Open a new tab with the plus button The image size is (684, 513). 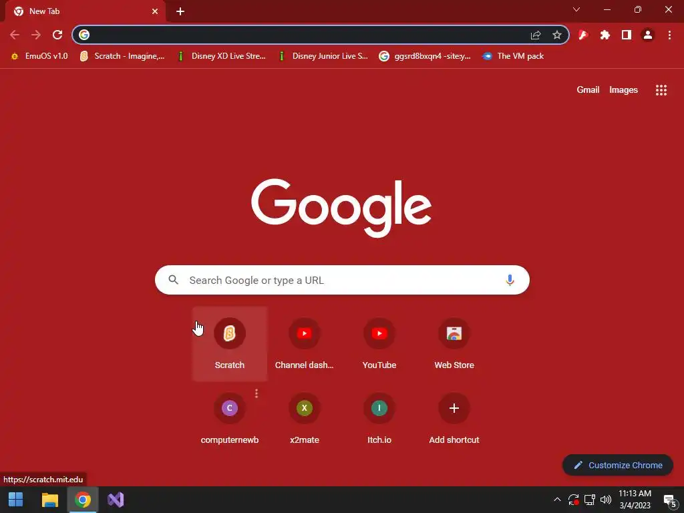coord(180,11)
